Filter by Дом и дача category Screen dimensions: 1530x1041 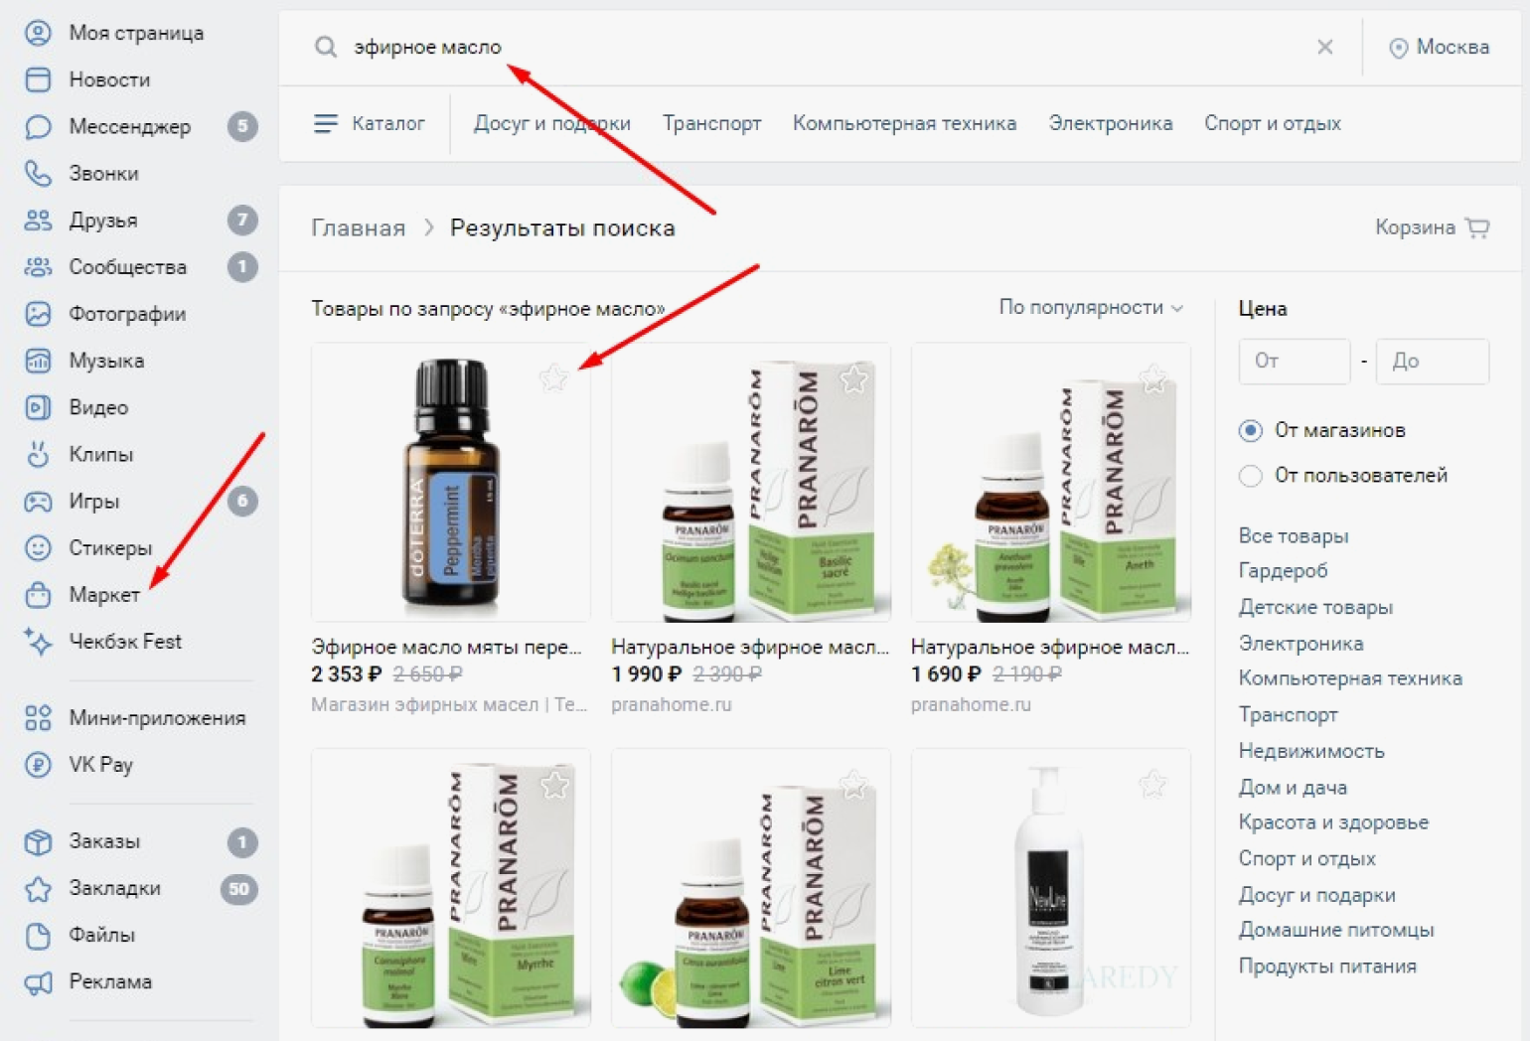[x=1293, y=788]
